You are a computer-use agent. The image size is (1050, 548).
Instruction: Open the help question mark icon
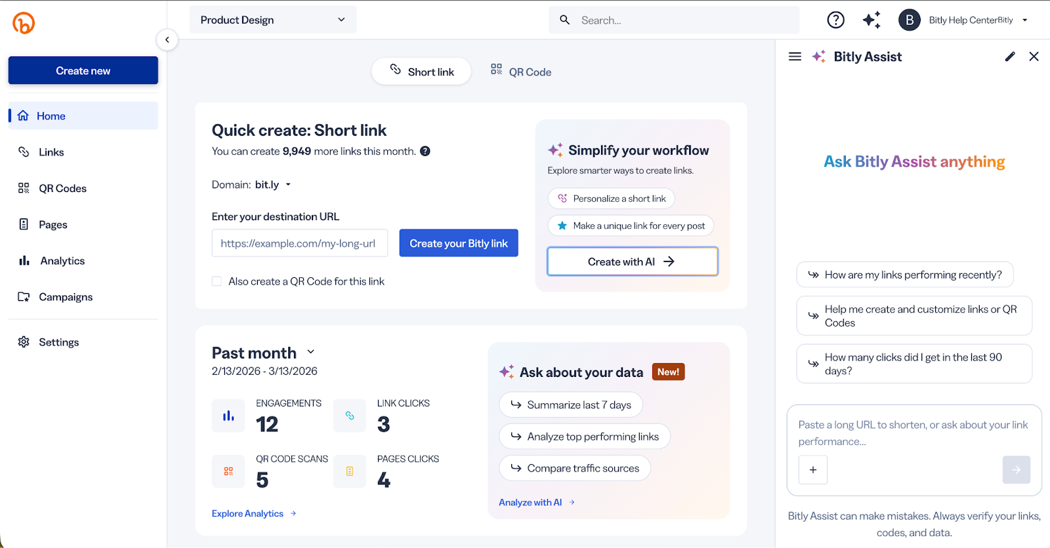[x=835, y=20]
